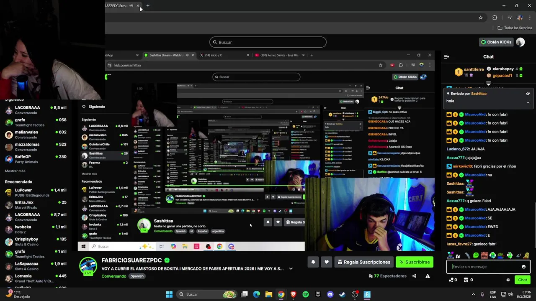Image resolution: width=536 pixels, height=301 pixels.
Task: Show hidden system tray icons
Action: (473, 294)
